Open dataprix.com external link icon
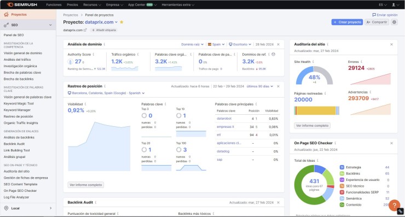 [x=85, y=30]
